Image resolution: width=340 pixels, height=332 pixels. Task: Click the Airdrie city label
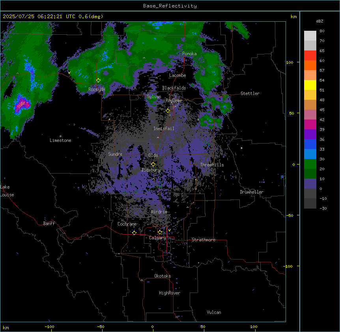(159, 212)
